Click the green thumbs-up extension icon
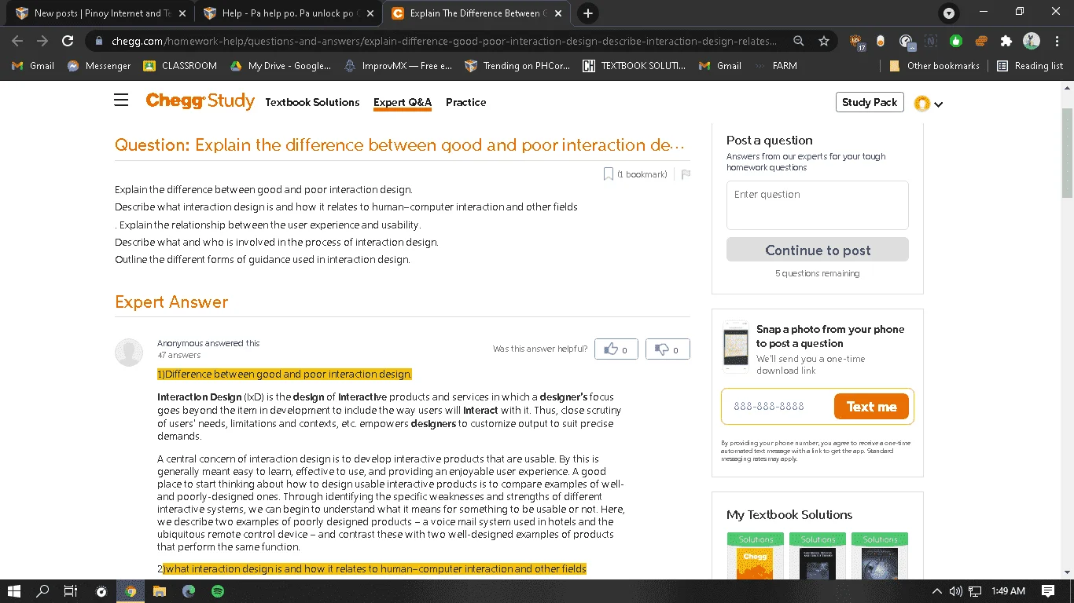The height and width of the screenshot is (603, 1074). (956, 41)
